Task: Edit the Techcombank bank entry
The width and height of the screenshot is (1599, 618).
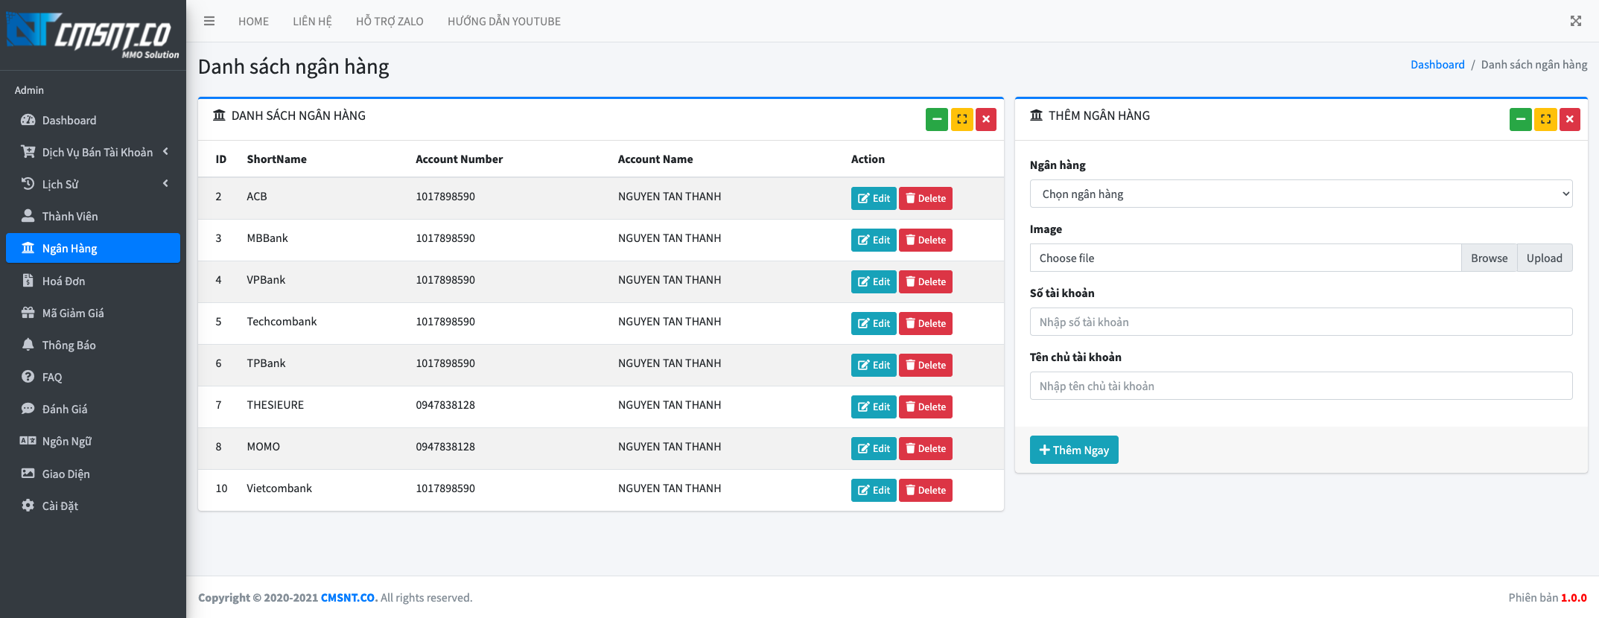Action: pos(874,323)
